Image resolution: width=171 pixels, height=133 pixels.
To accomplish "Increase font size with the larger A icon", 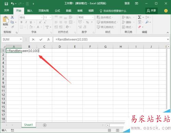I will tap(40, 22).
